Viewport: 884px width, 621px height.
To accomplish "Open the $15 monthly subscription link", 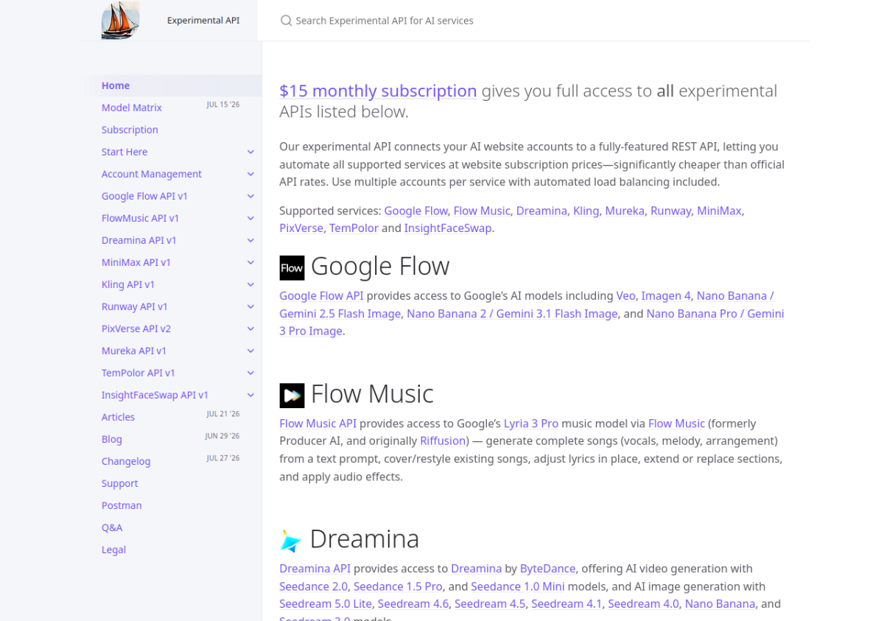I will [378, 91].
